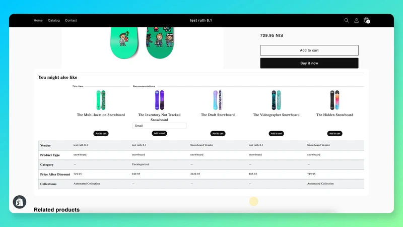Click the 885.95 price cell
This screenshot has height=227, width=403.
pyautogui.click(x=253, y=174)
